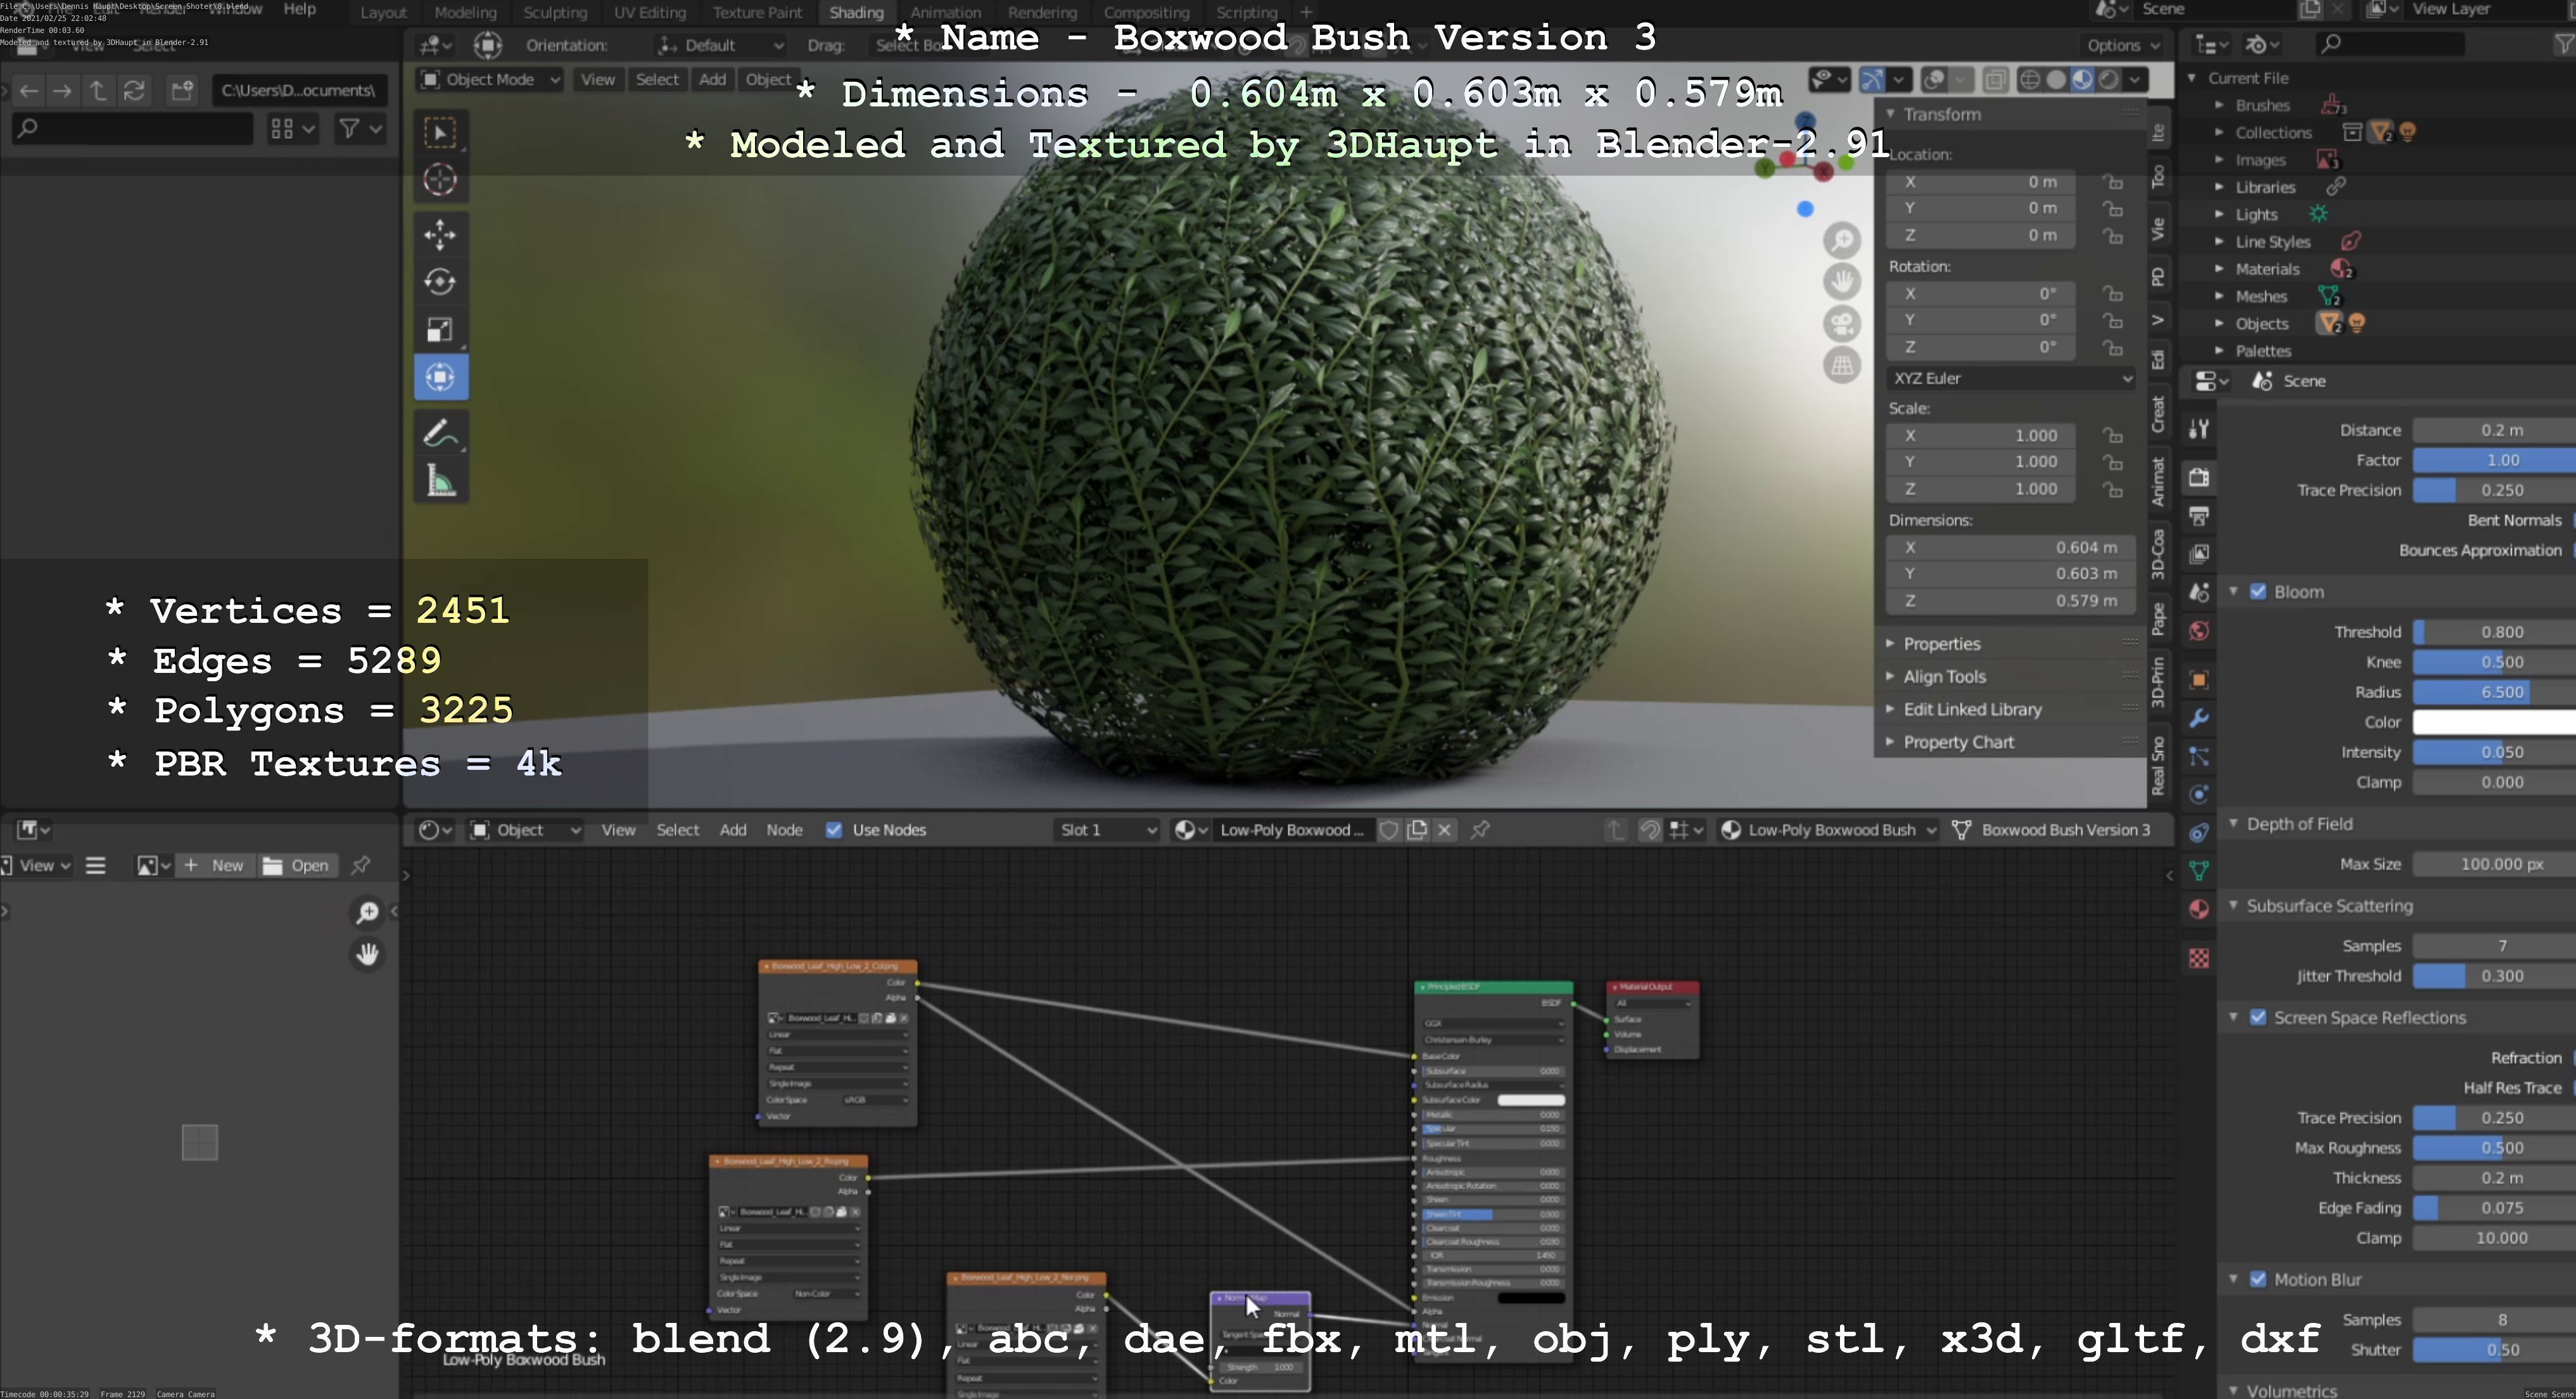Create new folder in file browser

tap(182, 91)
